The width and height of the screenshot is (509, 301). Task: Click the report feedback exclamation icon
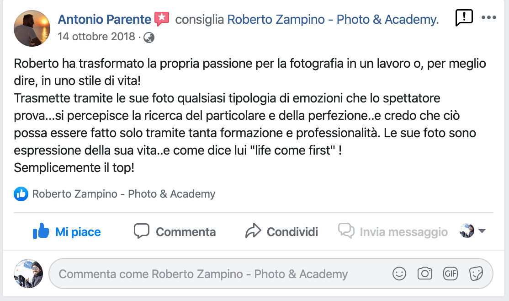tap(464, 18)
